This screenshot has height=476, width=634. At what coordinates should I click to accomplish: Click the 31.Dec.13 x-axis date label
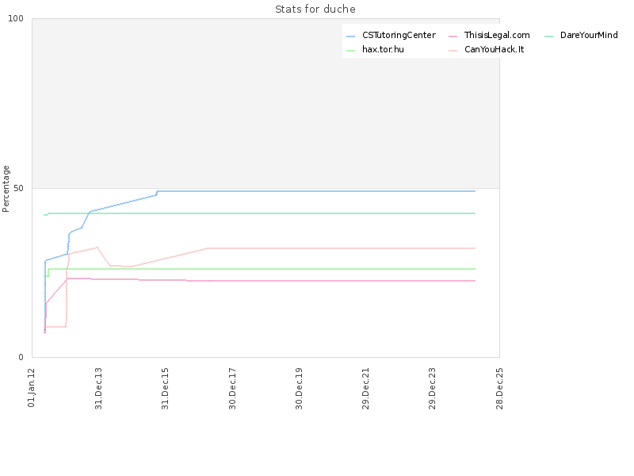(98, 389)
